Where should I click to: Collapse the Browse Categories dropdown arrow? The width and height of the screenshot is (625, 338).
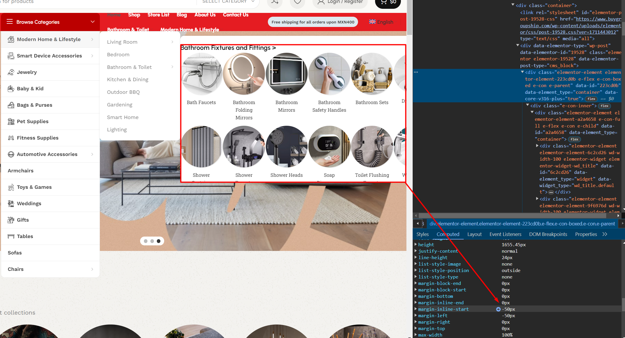93,22
